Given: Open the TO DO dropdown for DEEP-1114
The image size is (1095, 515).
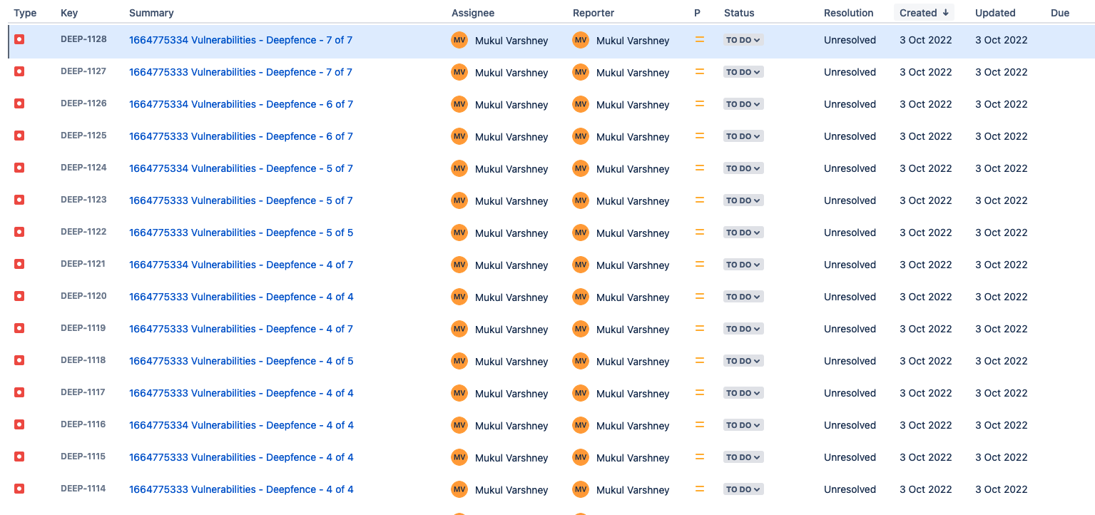Looking at the screenshot, I should click(743, 489).
